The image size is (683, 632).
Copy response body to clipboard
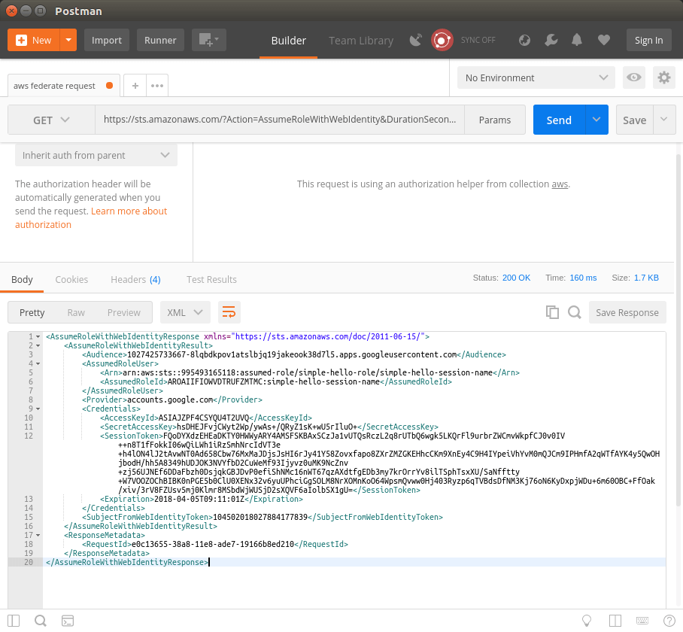tap(552, 312)
